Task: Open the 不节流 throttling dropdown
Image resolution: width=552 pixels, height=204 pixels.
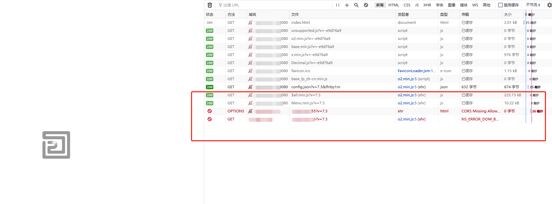Action: pos(533,5)
